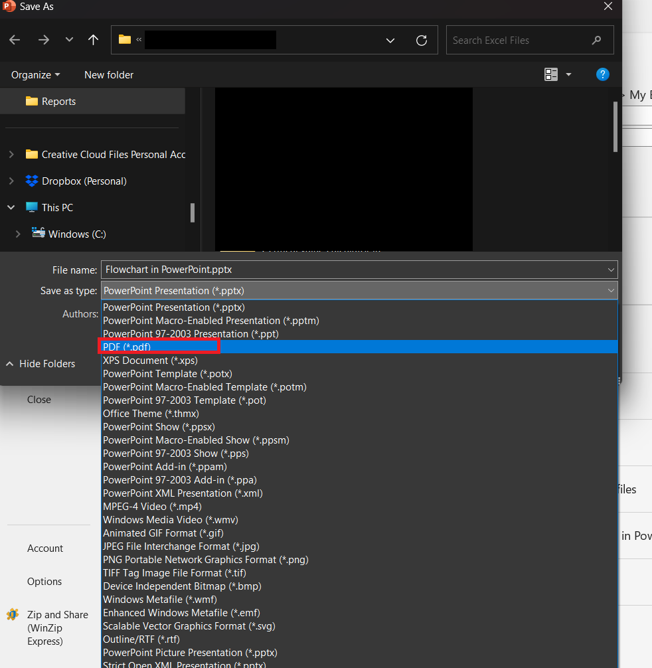The image size is (652, 668).
Task: Select This PC in navigation
Action: click(49, 207)
